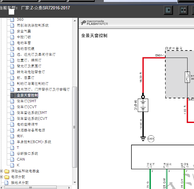Viewport: 194px width, 189px height.
Task: Open 电动座椅调节 diagram
Action: pos(27,124)
